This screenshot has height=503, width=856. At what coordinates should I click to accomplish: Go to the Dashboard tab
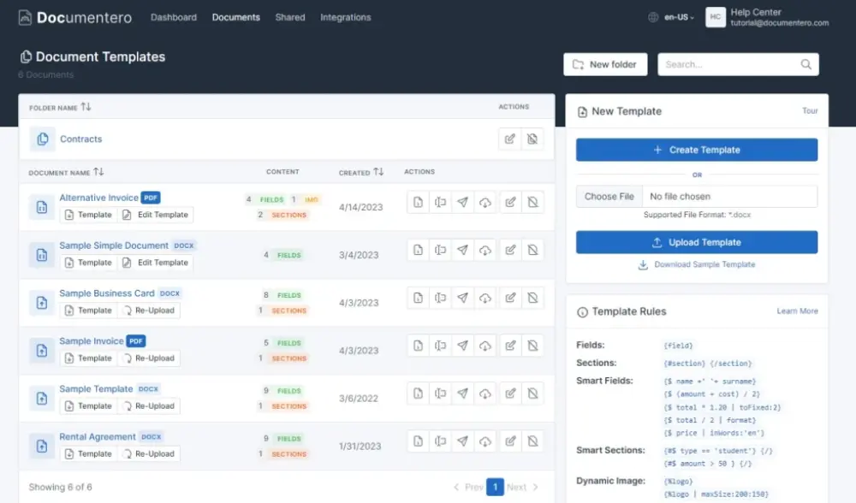(x=173, y=17)
